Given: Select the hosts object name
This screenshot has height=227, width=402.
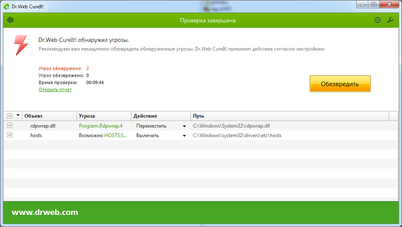Looking at the screenshot, I should (x=36, y=135).
